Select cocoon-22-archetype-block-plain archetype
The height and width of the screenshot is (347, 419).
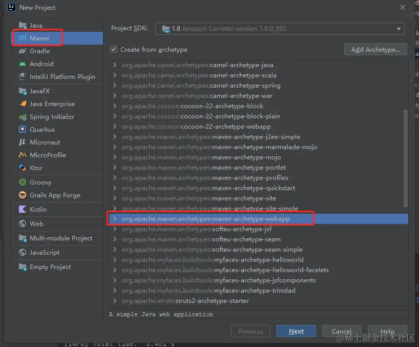(x=258, y=116)
